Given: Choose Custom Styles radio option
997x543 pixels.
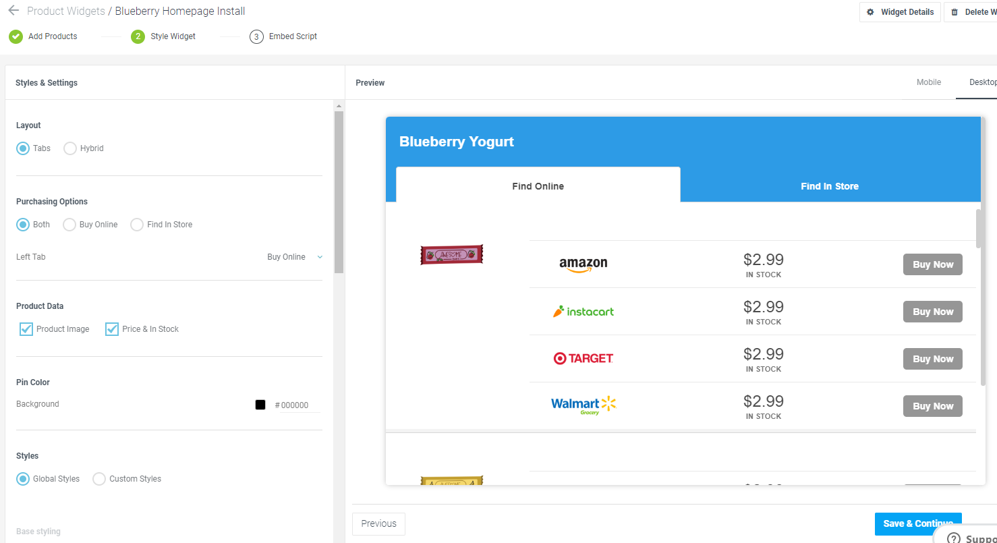Looking at the screenshot, I should (x=99, y=479).
